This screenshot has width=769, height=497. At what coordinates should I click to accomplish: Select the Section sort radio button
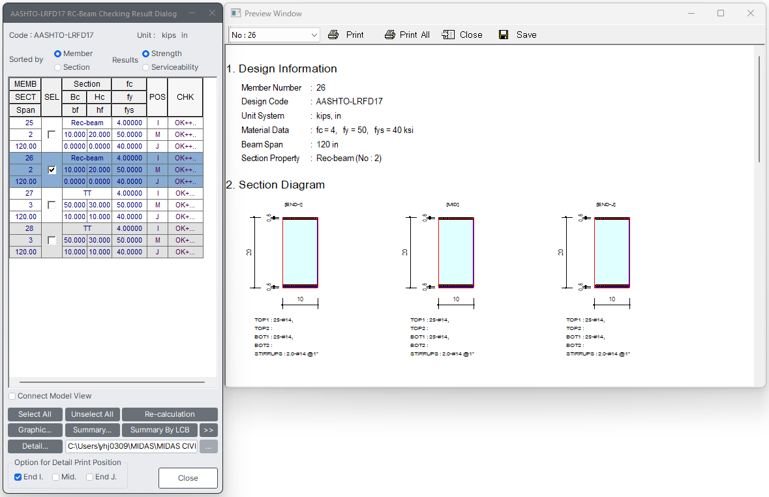(x=57, y=67)
